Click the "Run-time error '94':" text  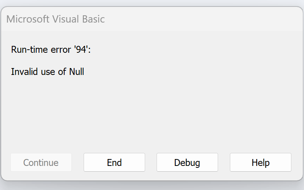pyautogui.click(x=51, y=49)
